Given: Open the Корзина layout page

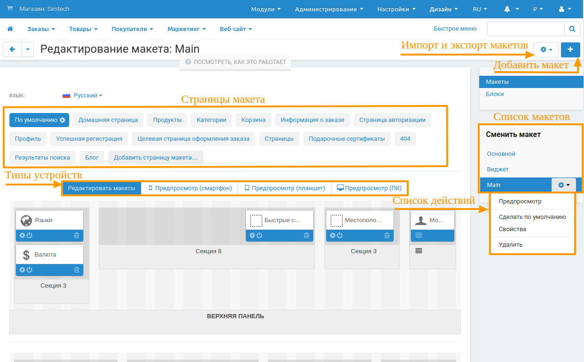Looking at the screenshot, I should pyautogui.click(x=253, y=120).
